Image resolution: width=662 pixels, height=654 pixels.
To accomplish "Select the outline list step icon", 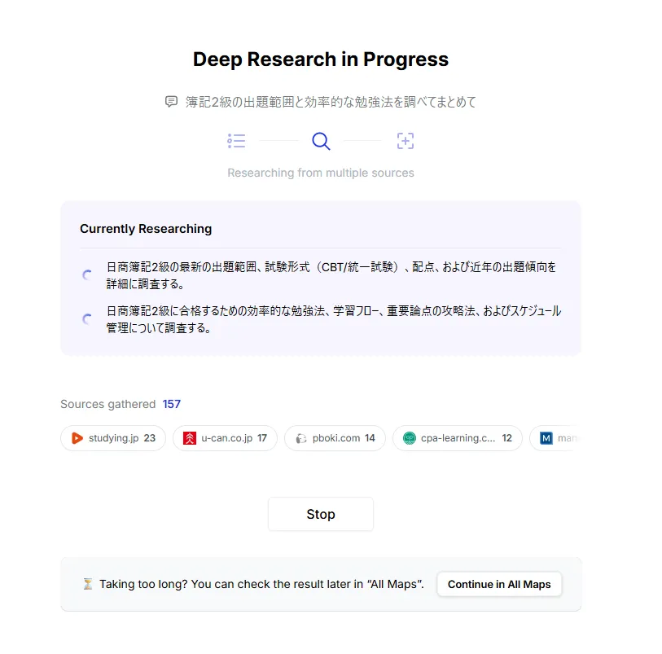I will (236, 141).
